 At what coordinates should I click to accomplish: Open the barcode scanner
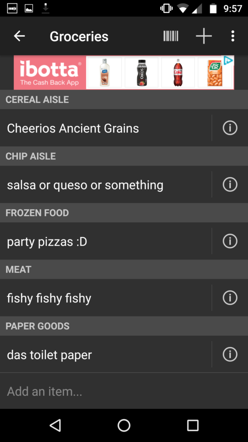170,36
